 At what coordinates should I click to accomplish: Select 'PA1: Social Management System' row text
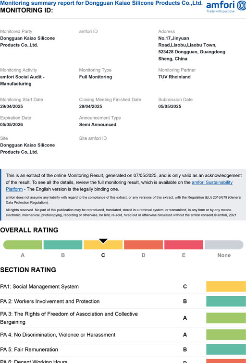point(39,287)
